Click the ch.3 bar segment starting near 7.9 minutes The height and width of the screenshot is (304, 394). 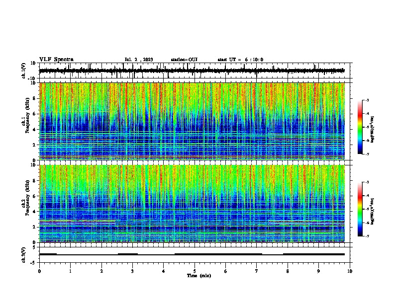pos(314,254)
